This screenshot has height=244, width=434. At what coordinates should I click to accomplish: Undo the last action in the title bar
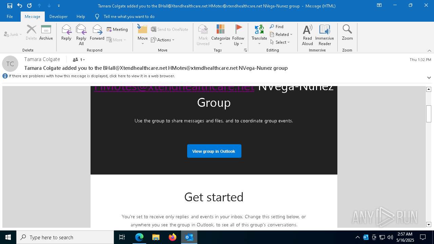(x=20, y=6)
